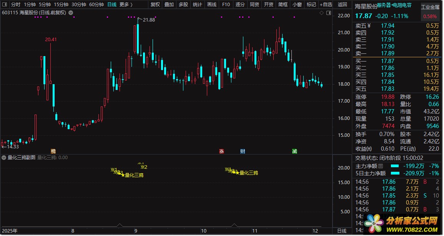Click the 海星股份 stock name in quote panel
This screenshot has height=236, width=444.
tap(366, 7)
